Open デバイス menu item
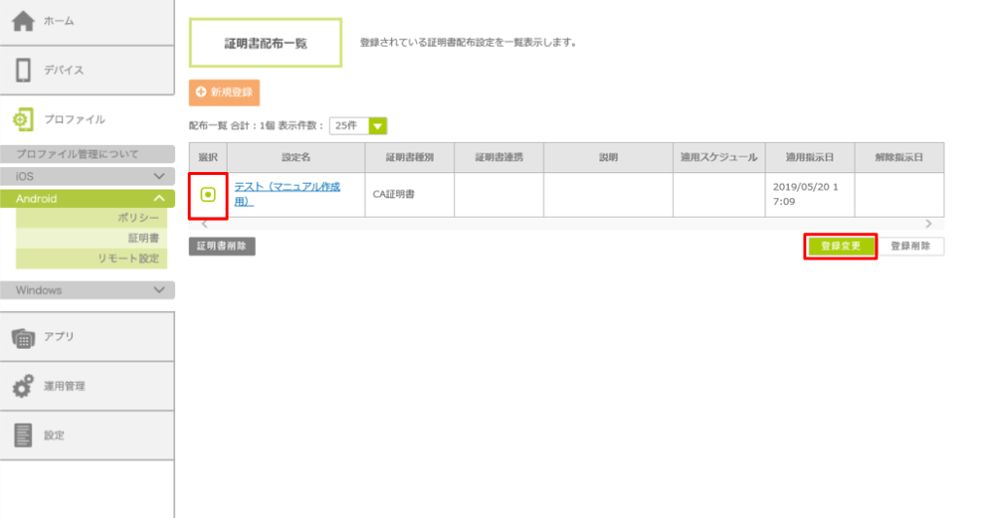Viewport: 996px width, 518px height. point(87,70)
